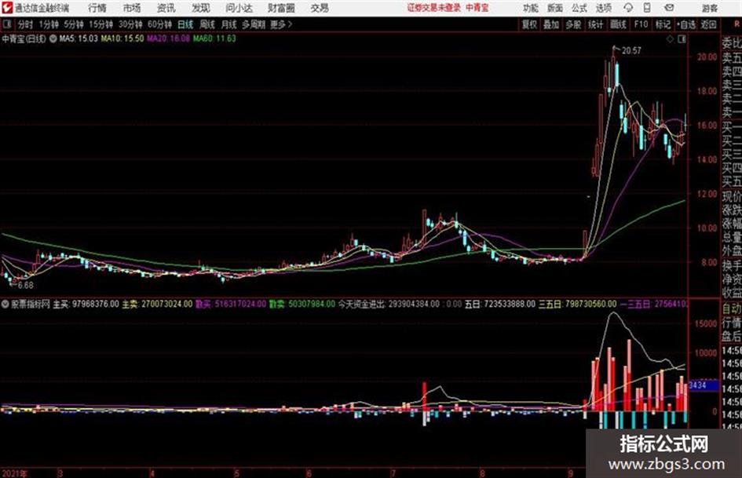Open the 财富圈 menu

(281, 8)
